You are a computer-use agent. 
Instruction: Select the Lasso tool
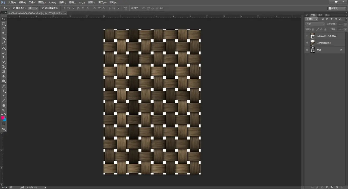click(4, 29)
